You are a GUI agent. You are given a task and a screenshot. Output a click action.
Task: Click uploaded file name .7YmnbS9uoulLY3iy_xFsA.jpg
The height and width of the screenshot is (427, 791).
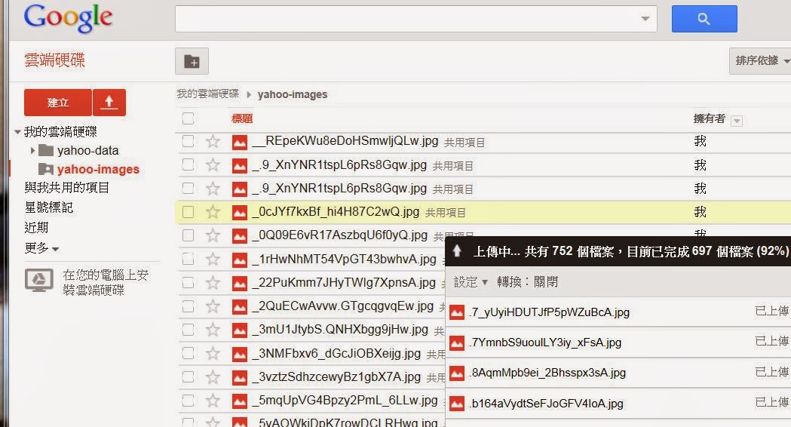pos(545,343)
